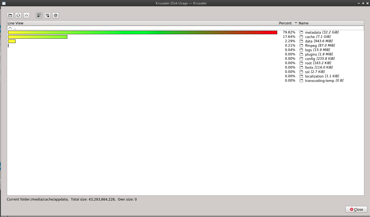Sort by the Percent column header
This screenshot has width=370, height=217.
[288, 23]
